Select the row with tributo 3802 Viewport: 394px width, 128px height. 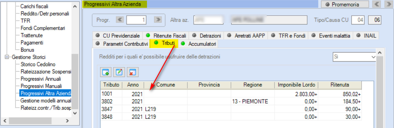[x=231, y=101]
